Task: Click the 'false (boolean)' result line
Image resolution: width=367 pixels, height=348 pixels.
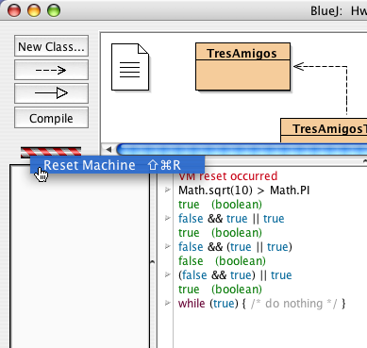Action: tap(222, 261)
